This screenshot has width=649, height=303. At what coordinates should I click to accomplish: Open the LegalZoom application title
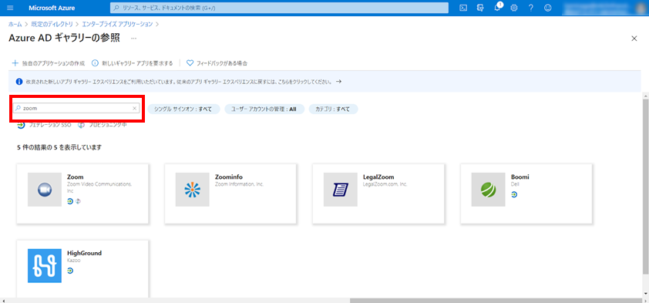click(378, 177)
